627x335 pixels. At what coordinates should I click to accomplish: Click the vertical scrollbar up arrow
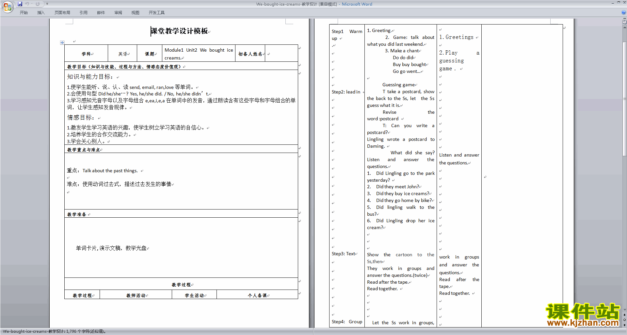(625, 27)
